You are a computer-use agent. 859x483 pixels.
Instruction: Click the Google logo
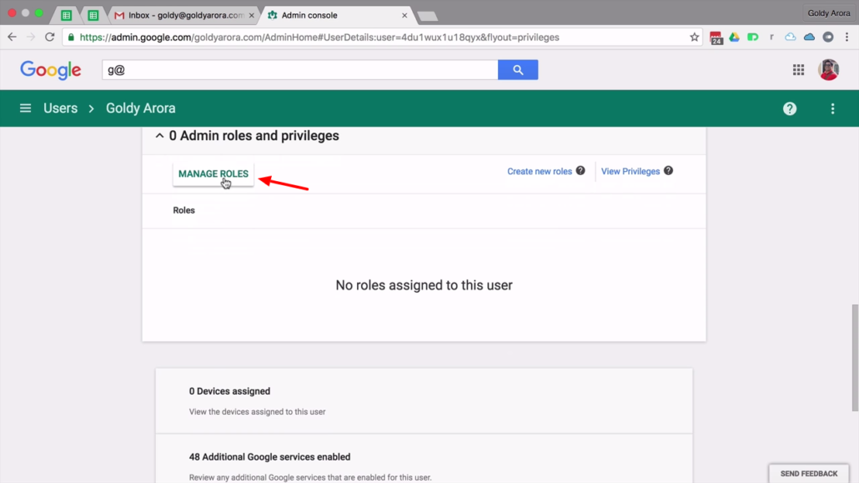point(50,69)
